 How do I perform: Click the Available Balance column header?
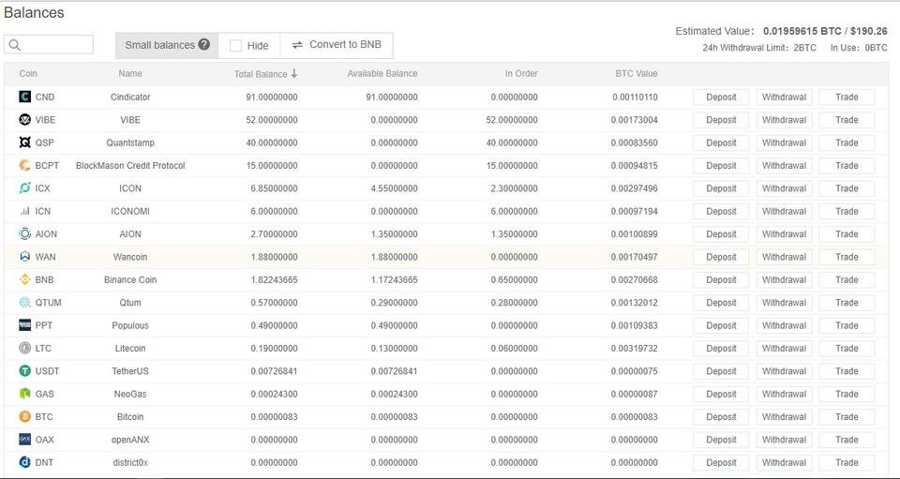pos(382,73)
